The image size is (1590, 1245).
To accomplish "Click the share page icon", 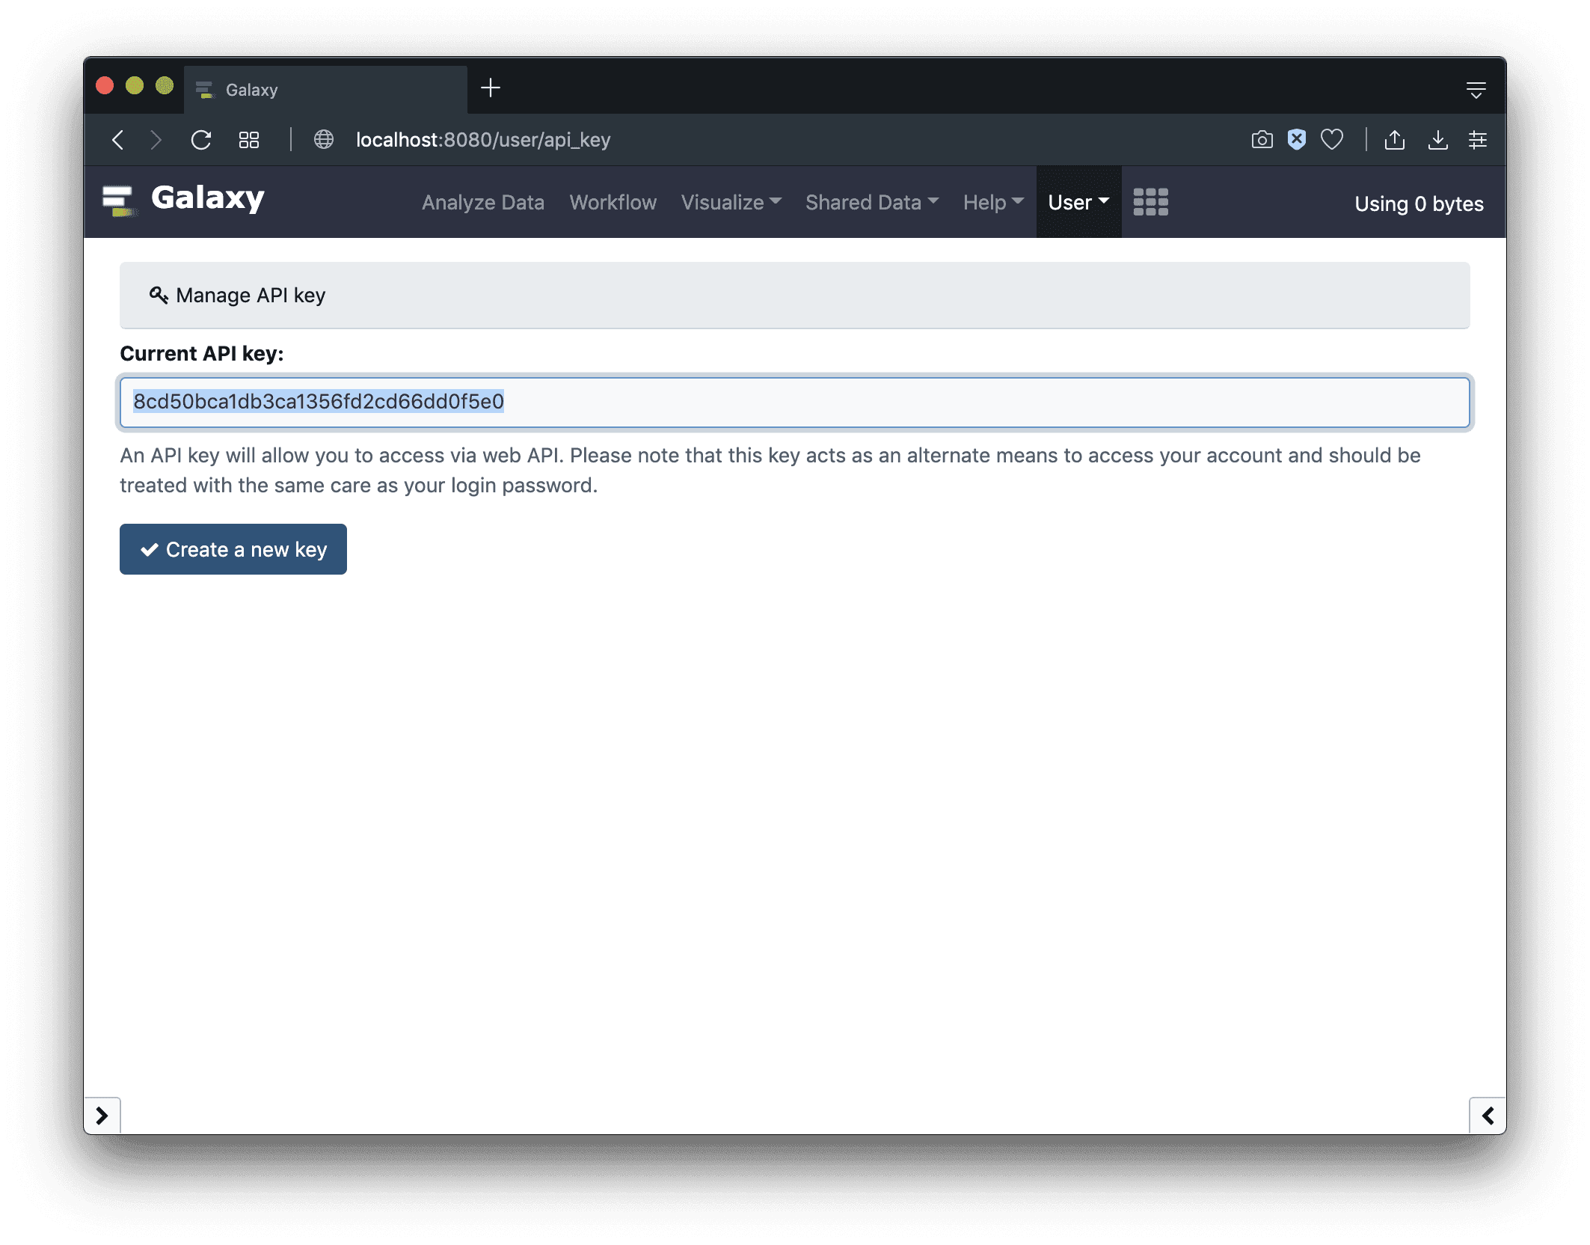I will pyautogui.click(x=1394, y=140).
